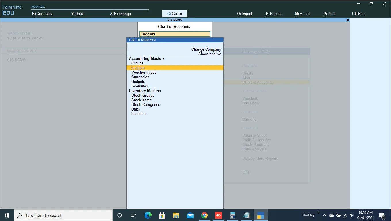This screenshot has height=221, width=391.
Task: Click the Ledgers search input field
Action: coord(175,34)
